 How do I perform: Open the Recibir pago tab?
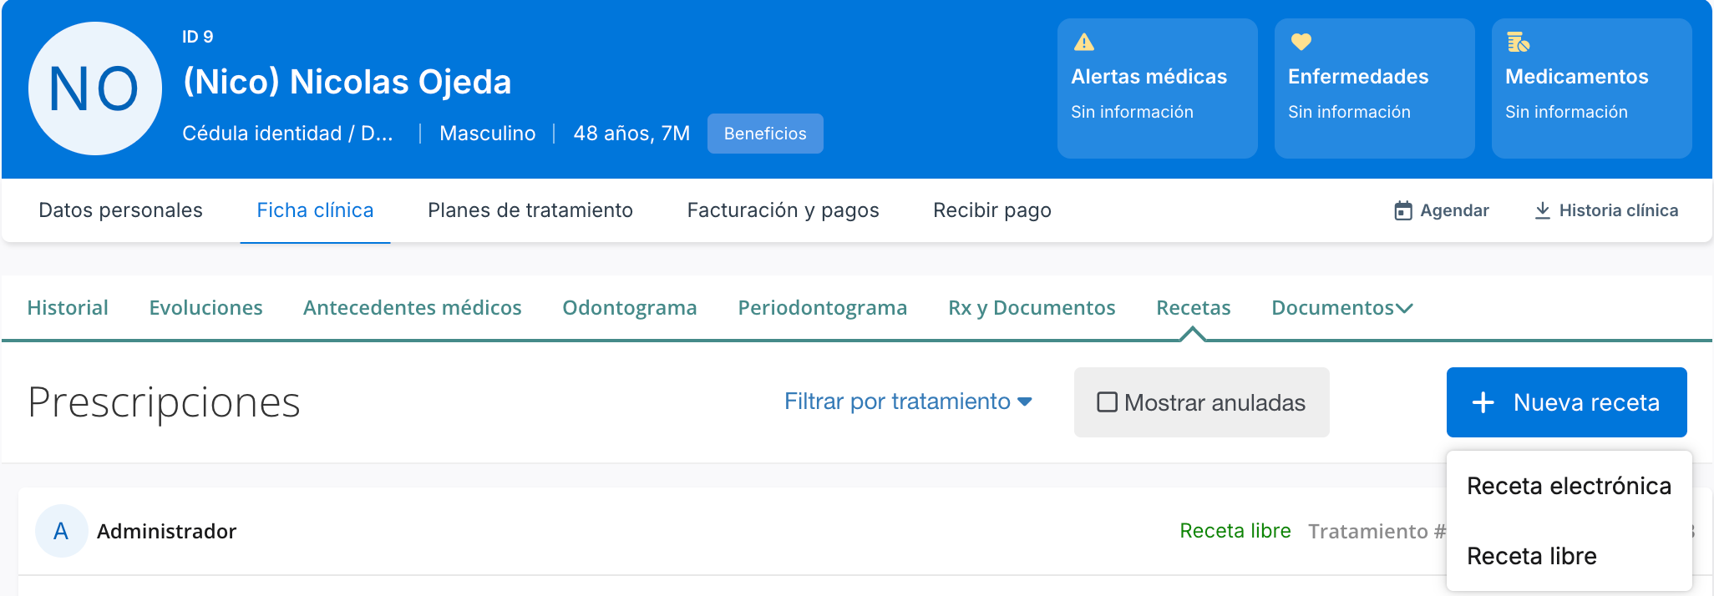[992, 210]
